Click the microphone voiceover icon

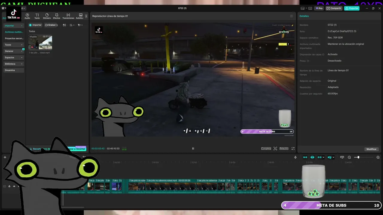click(x=295, y=157)
